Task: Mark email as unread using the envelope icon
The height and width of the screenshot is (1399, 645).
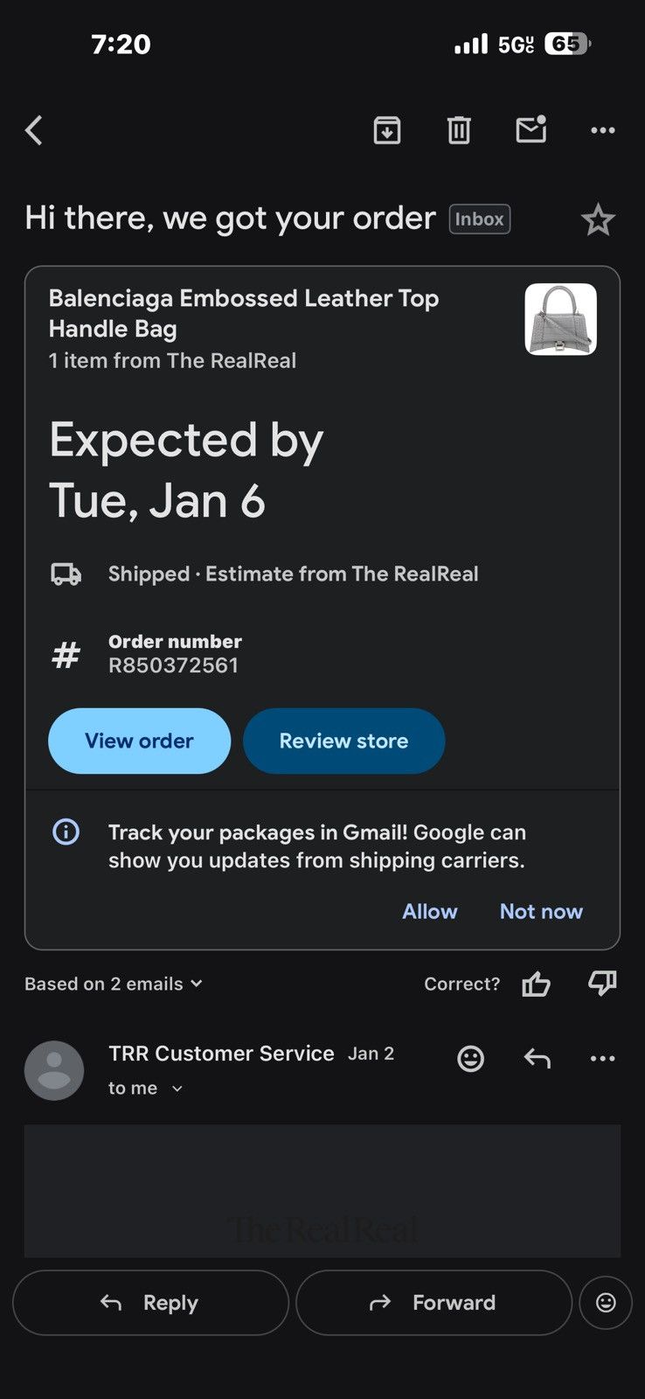Action: 531,129
